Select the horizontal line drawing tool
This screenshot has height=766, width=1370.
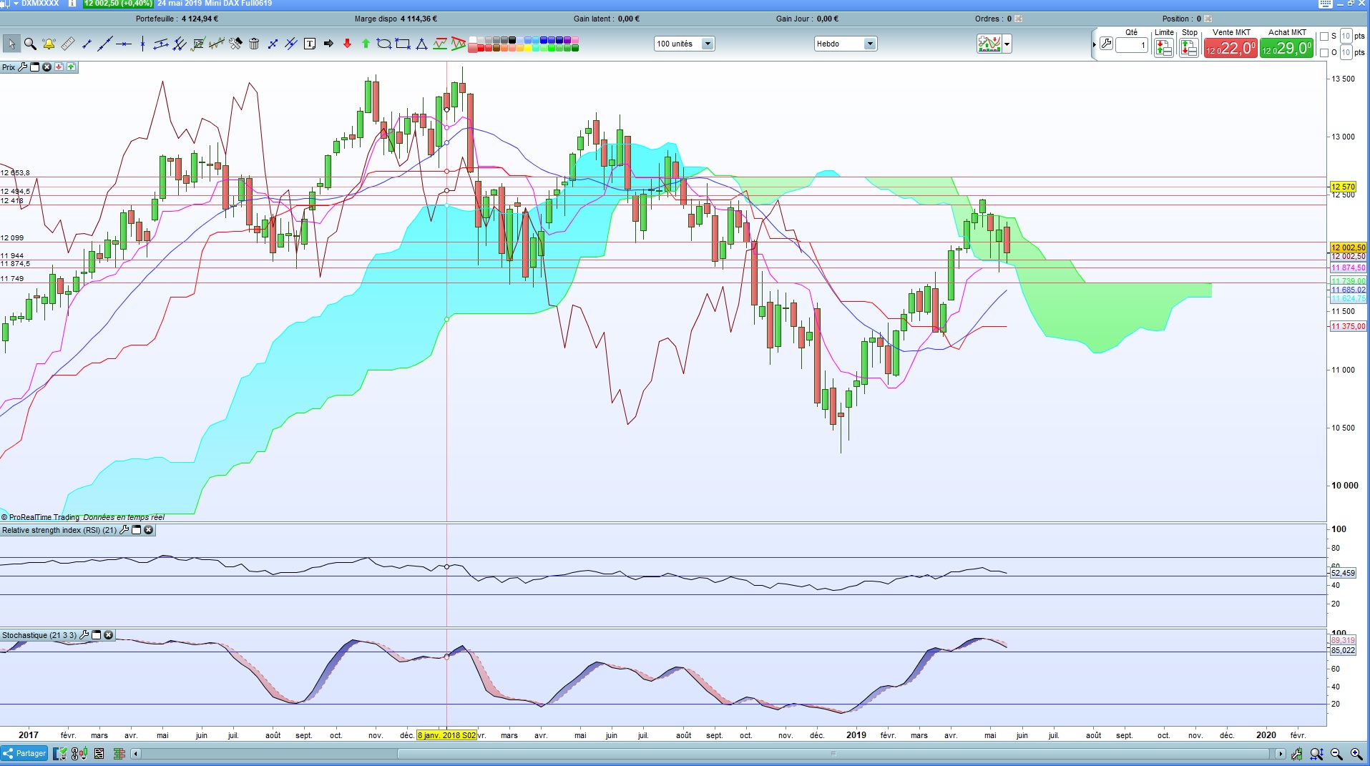(124, 44)
